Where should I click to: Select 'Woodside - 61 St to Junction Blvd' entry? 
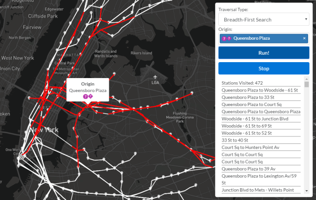point(255,119)
